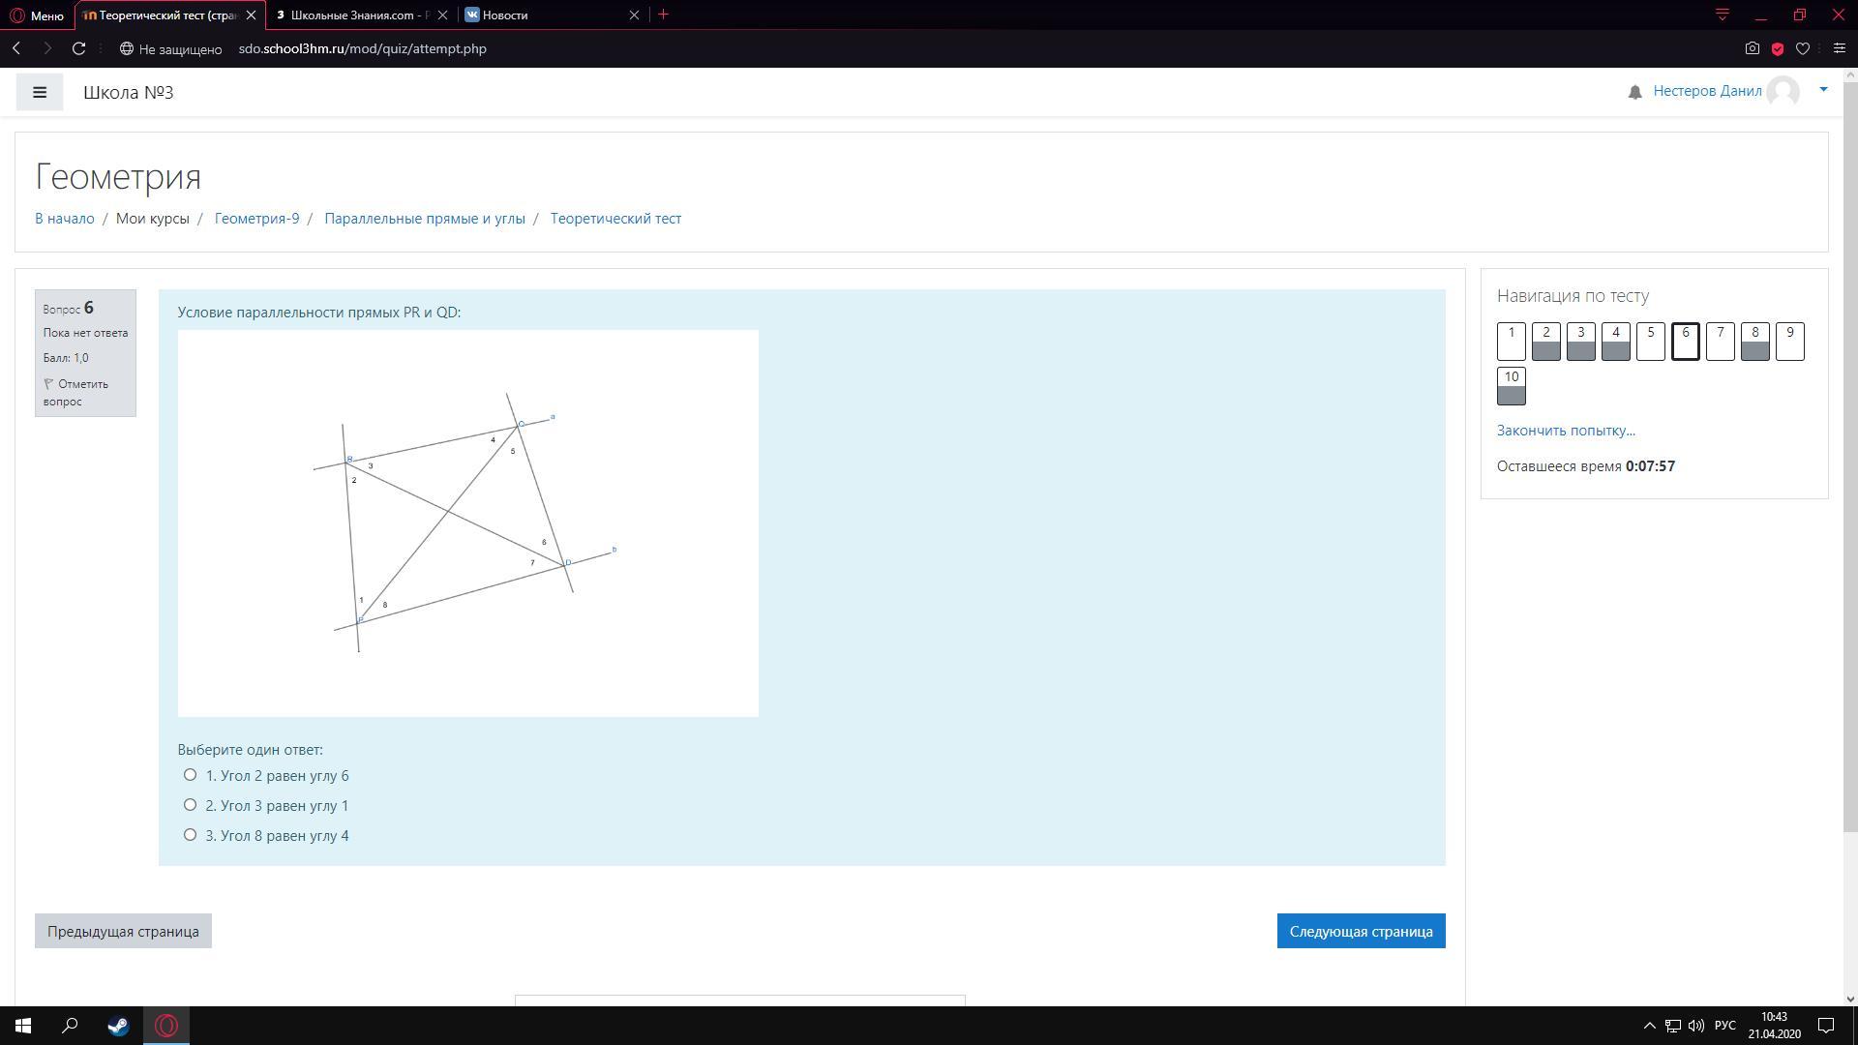The width and height of the screenshot is (1858, 1045).
Task: Show hidden system tray icons
Action: 1649,1026
